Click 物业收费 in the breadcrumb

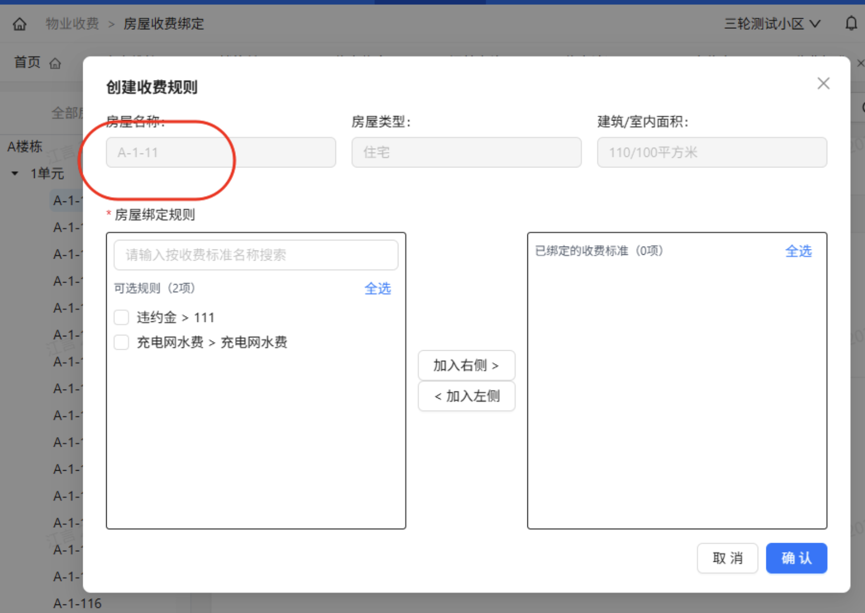pyautogui.click(x=72, y=24)
